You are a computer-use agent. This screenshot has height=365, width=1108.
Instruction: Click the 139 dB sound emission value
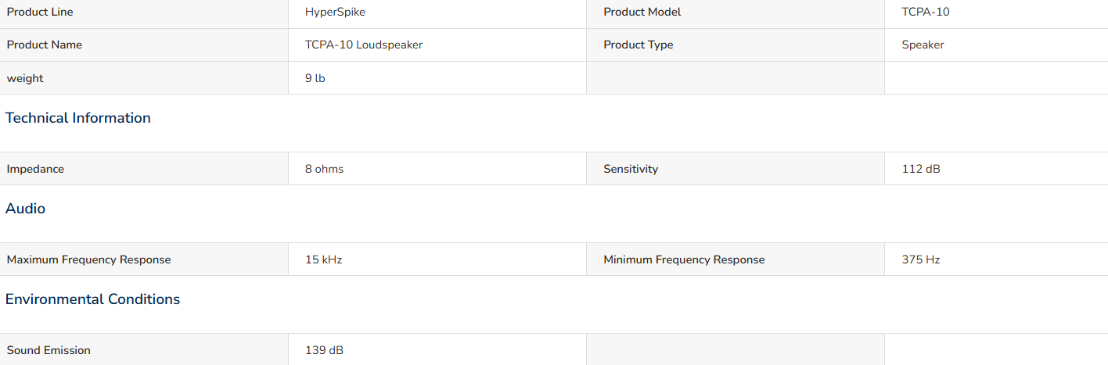tap(324, 350)
